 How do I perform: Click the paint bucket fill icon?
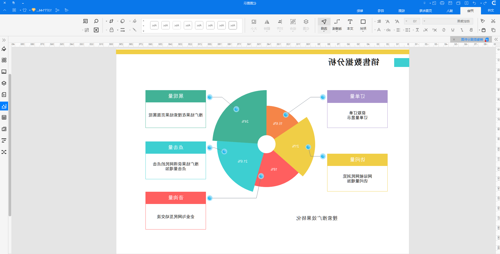tap(135, 21)
